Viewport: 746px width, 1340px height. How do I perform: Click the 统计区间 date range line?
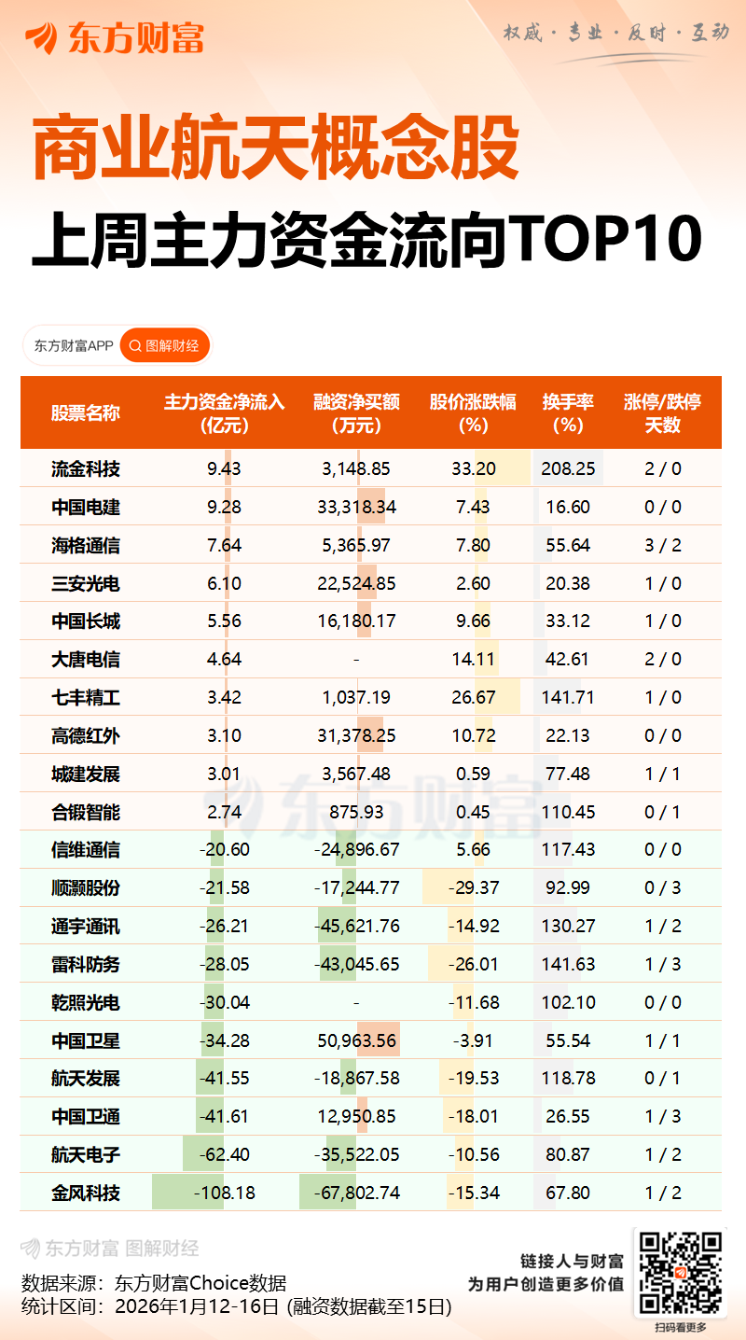tap(236, 1307)
